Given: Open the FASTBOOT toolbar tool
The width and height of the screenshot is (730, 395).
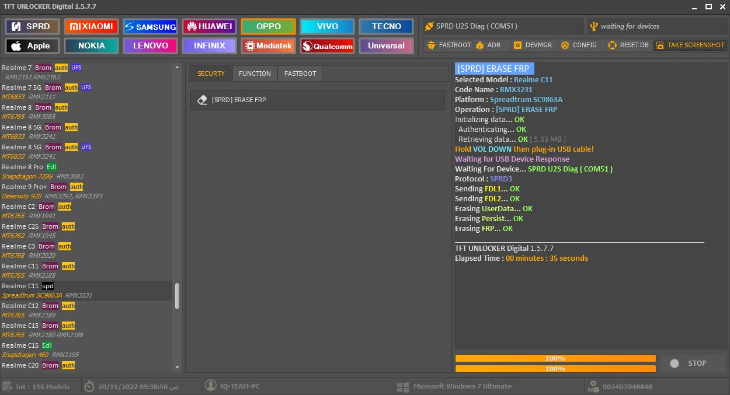Looking at the screenshot, I should pos(449,45).
